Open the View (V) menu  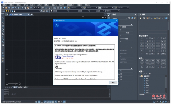click(19, 5)
